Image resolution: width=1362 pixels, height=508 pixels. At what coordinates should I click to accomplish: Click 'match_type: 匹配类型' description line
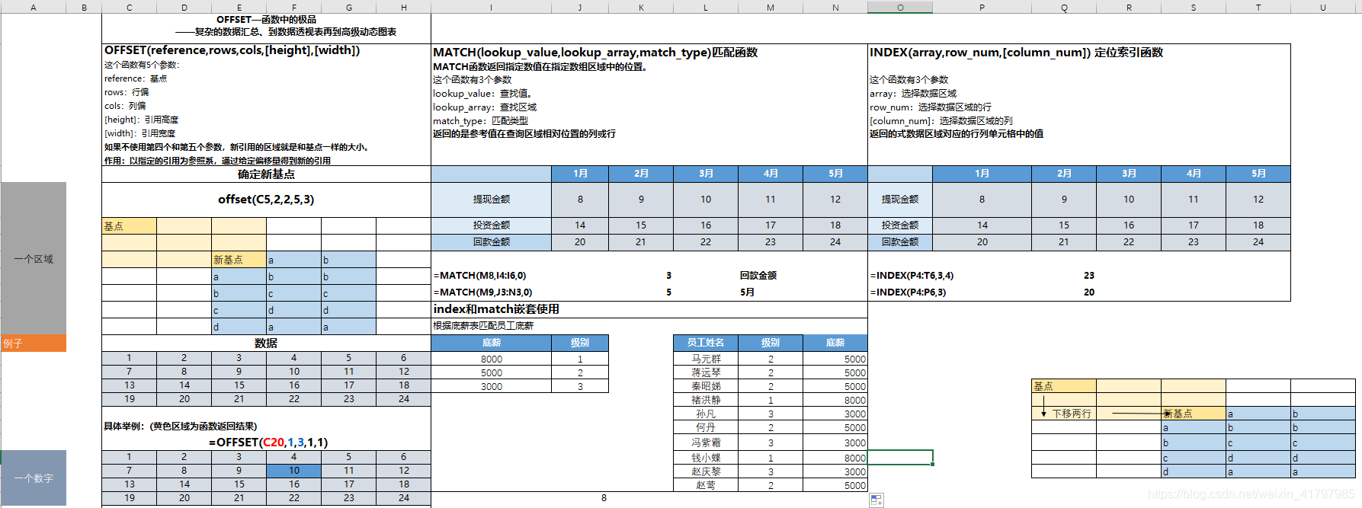[480, 121]
